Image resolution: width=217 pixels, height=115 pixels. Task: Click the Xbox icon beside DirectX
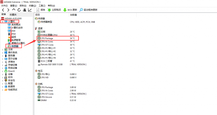pos(6,71)
